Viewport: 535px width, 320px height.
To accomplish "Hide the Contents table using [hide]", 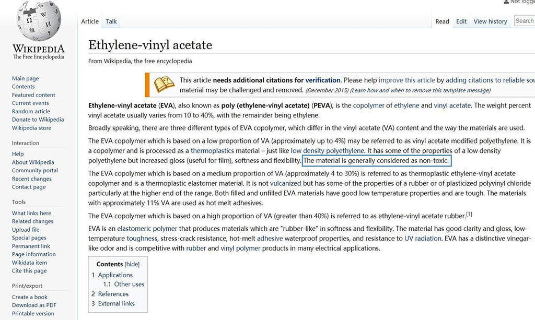I will point(132,265).
